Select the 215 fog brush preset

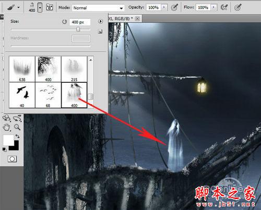[x=74, y=69]
